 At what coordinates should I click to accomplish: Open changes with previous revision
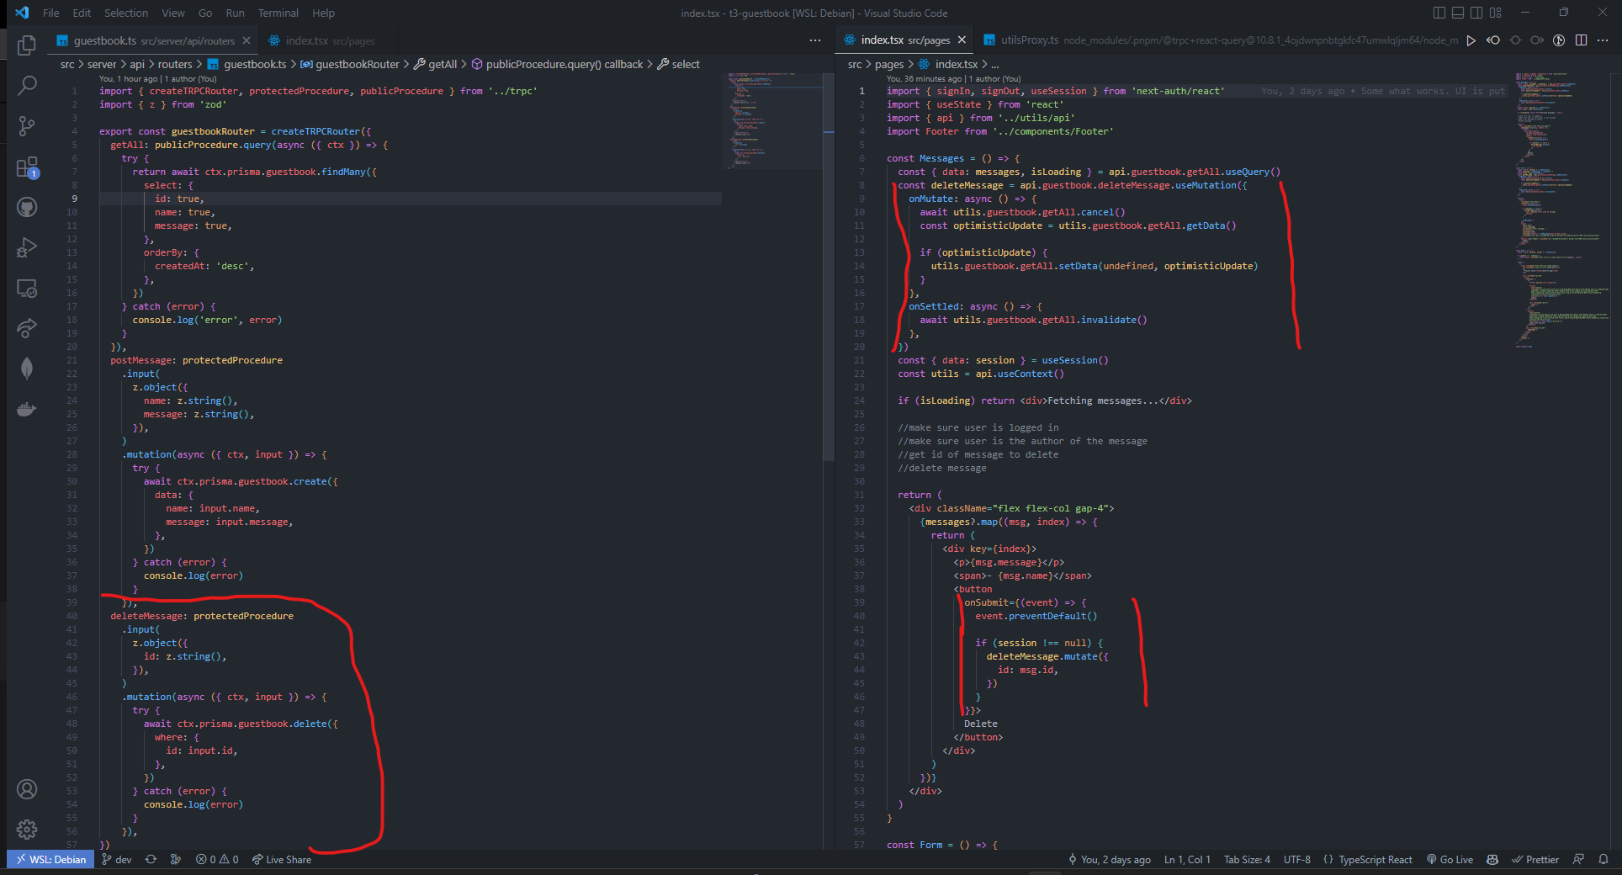click(x=1493, y=40)
